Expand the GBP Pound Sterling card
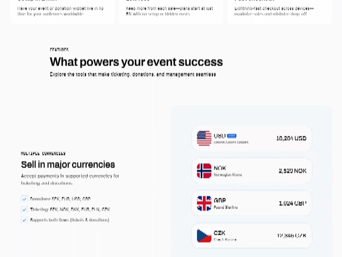 [x=251, y=203]
